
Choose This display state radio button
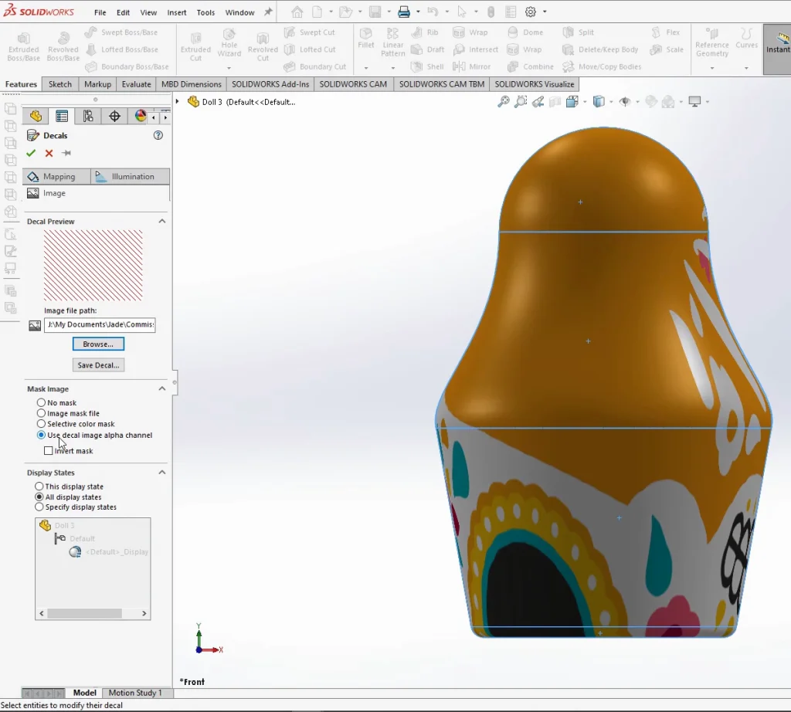(39, 487)
